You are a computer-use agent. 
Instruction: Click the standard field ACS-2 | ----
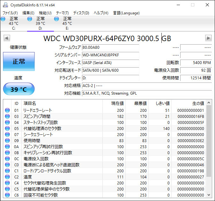point(147,86)
